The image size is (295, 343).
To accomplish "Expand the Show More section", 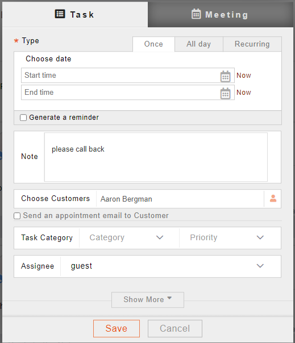I will pyautogui.click(x=148, y=300).
